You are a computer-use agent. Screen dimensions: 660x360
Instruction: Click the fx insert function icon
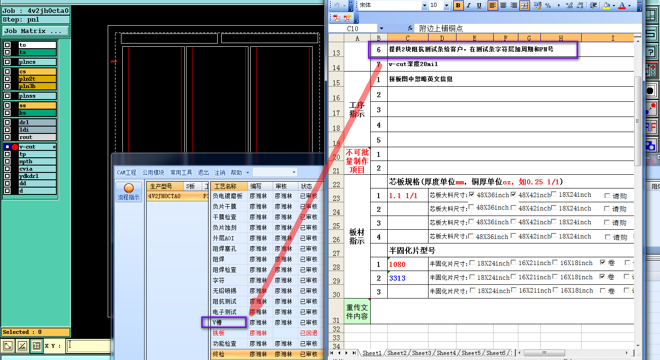(x=410, y=28)
